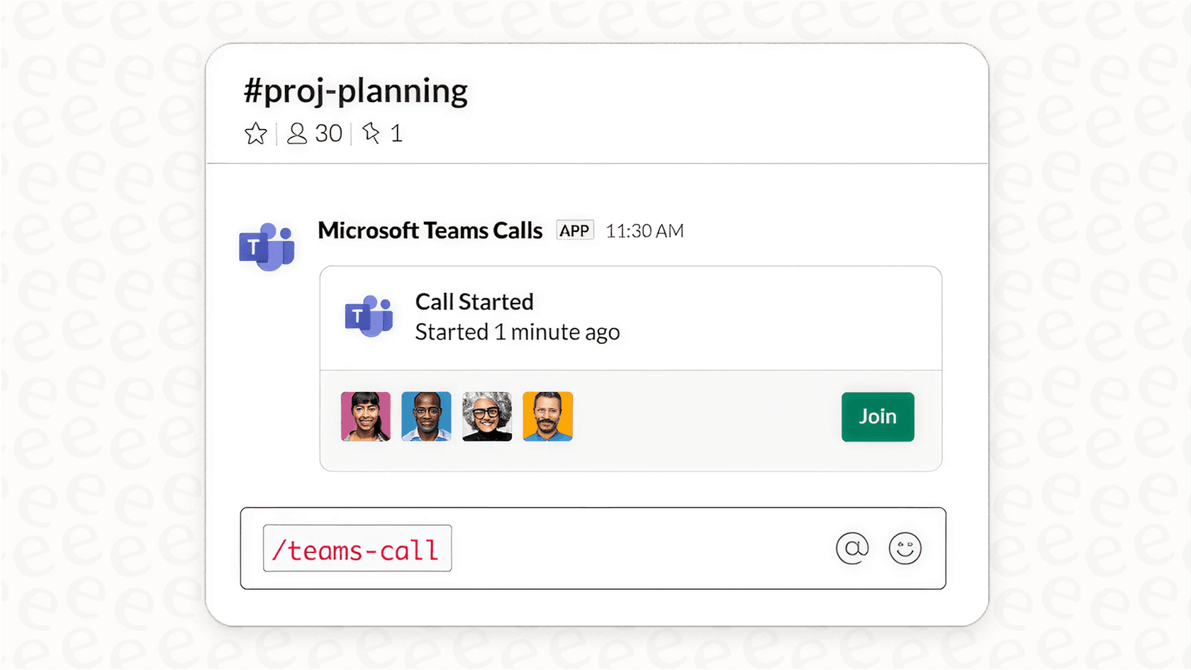
Task: Select the Microsoft Teams Calls sender name
Action: point(430,230)
